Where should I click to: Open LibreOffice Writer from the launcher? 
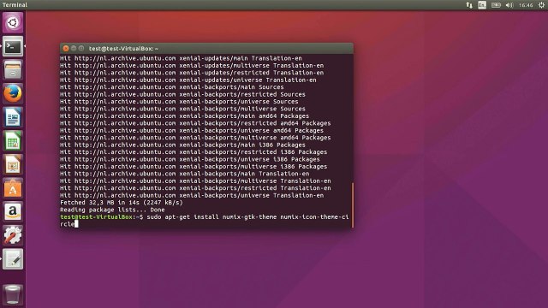13,117
